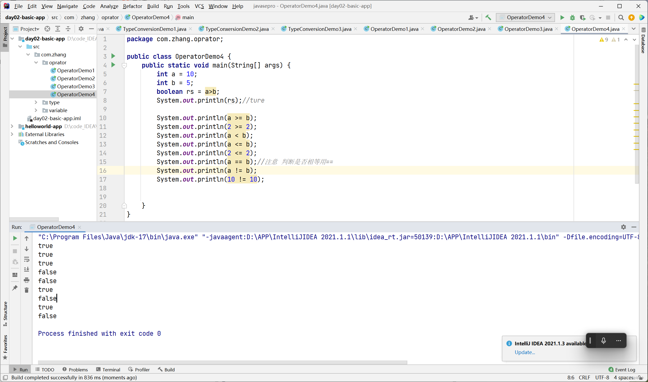Collapse the oprator package
The width and height of the screenshot is (648, 382).
[x=36, y=63]
